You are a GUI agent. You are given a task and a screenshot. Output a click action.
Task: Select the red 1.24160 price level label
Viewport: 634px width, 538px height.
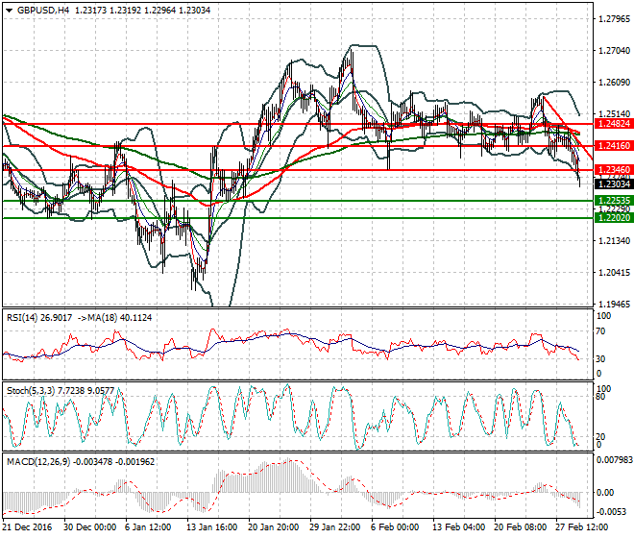coord(614,146)
